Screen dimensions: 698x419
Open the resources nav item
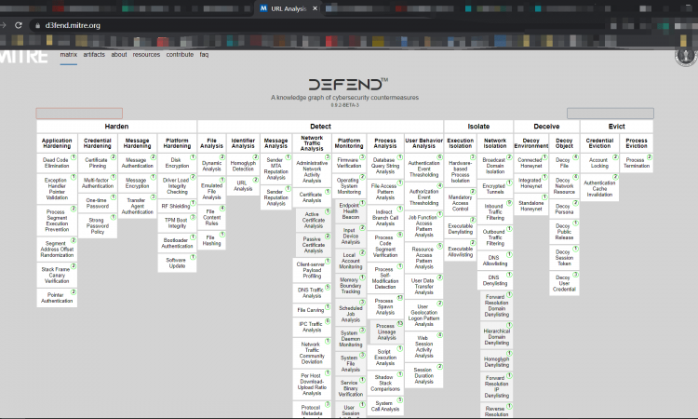pyautogui.click(x=146, y=54)
